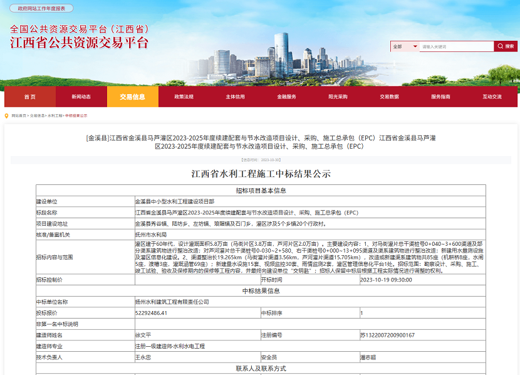Open the 金融服务 menu item
This screenshot has height=375, width=520.
coord(287,97)
